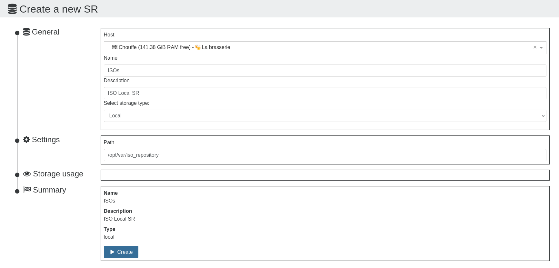Click the play icon on Create button
Image resolution: width=559 pixels, height=268 pixels.
point(112,252)
